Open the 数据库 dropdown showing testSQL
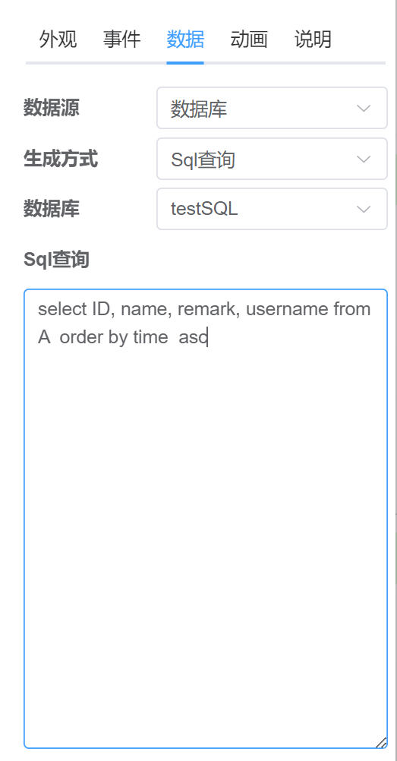This screenshot has width=397, height=761. tap(272, 209)
